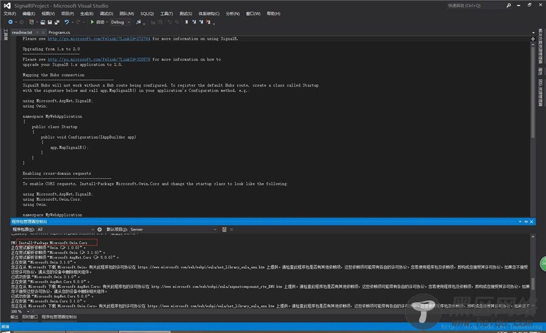
Task: Click the Save icon in the toolbar
Action: click(50, 22)
